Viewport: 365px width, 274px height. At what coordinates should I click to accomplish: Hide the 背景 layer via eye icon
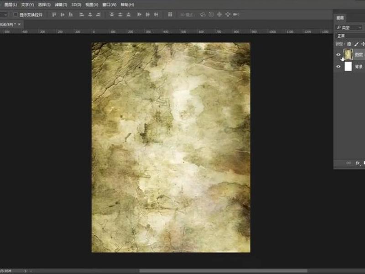click(x=338, y=67)
